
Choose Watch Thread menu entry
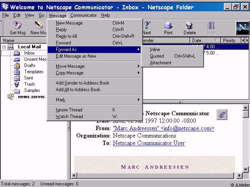(94, 116)
